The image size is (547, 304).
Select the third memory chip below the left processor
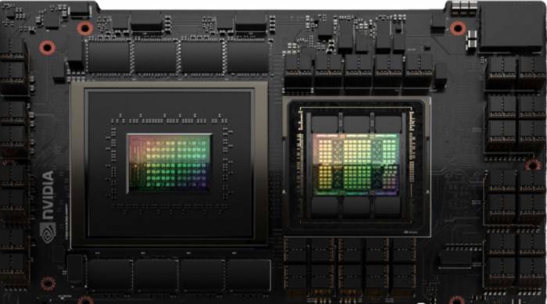202,275
